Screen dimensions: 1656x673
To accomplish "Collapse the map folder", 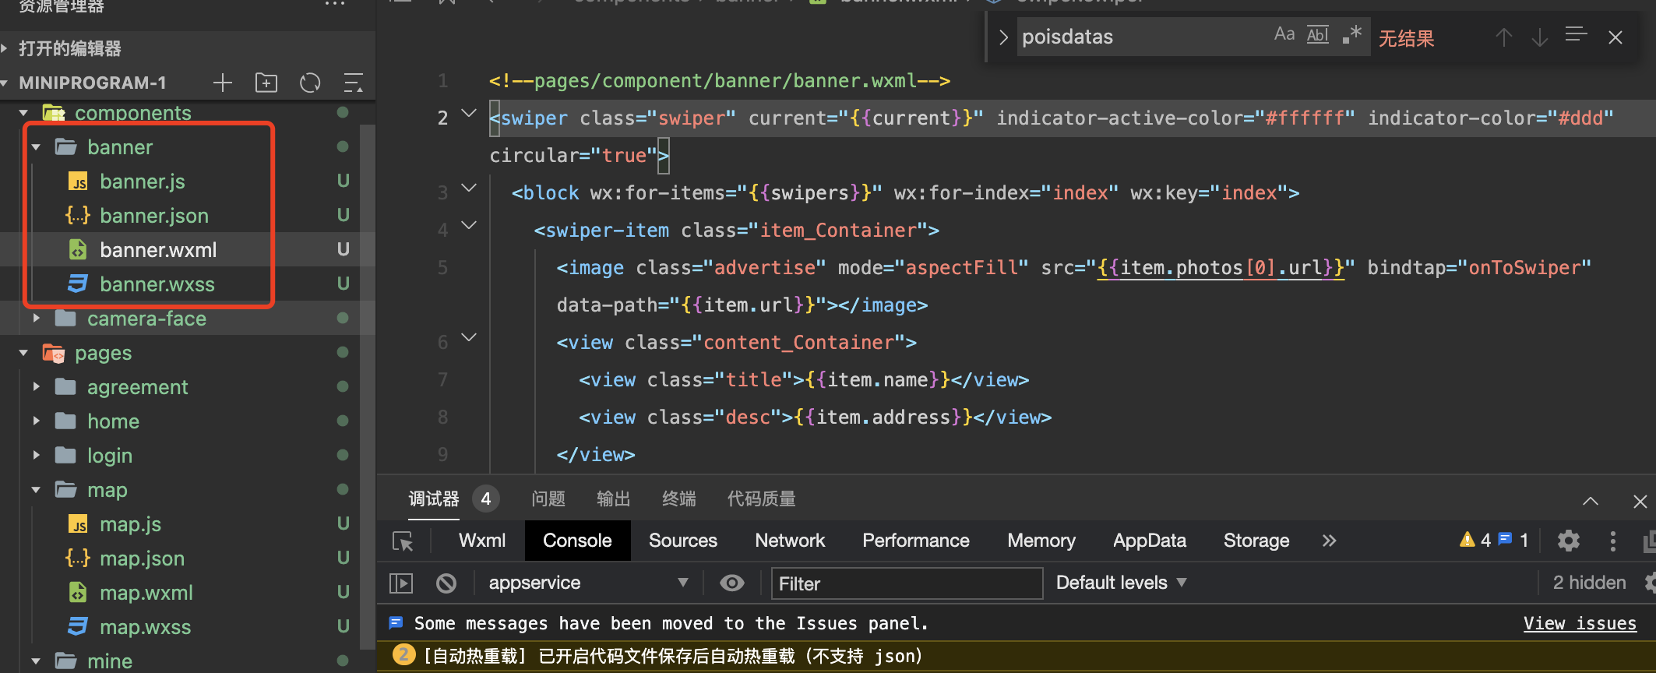I will 37,490.
